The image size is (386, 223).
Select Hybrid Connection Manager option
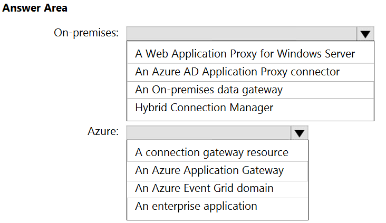click(x=250, y=108)
